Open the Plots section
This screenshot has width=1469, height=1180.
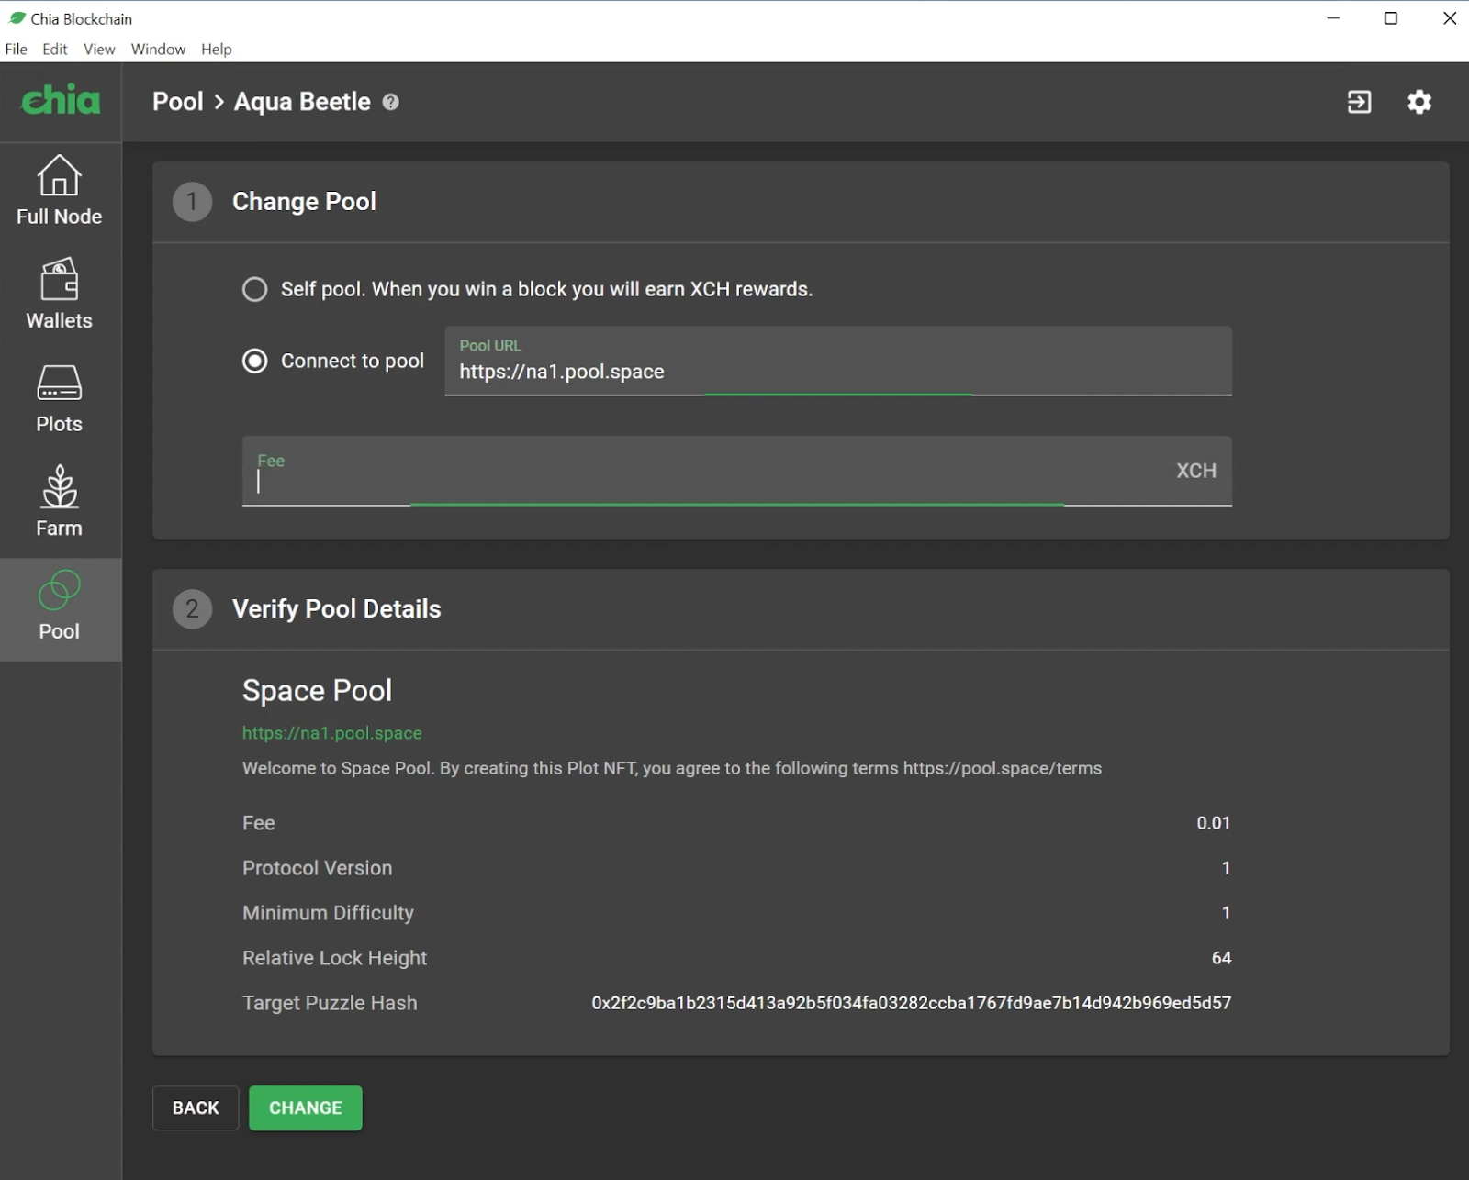click(60, 398)
